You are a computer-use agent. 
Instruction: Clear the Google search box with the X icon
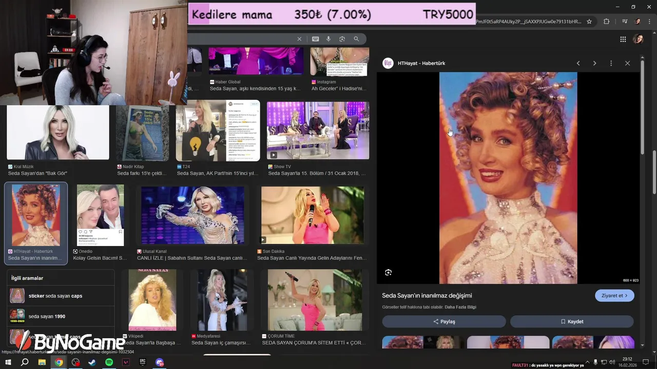point(299,39)
